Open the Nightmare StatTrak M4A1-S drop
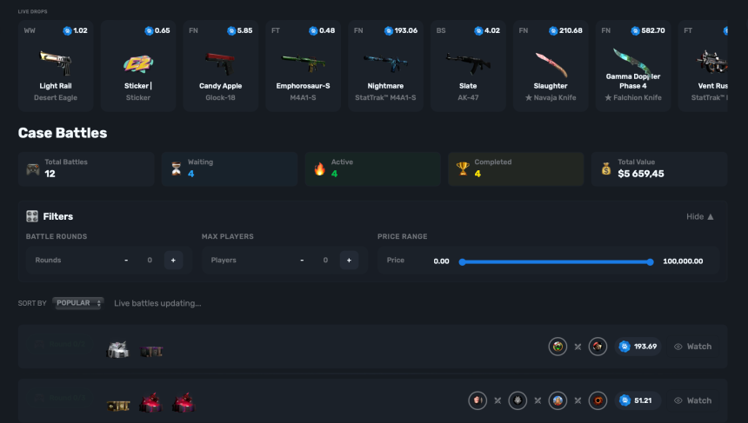748x423 pixels. click(x=385, y=66)
